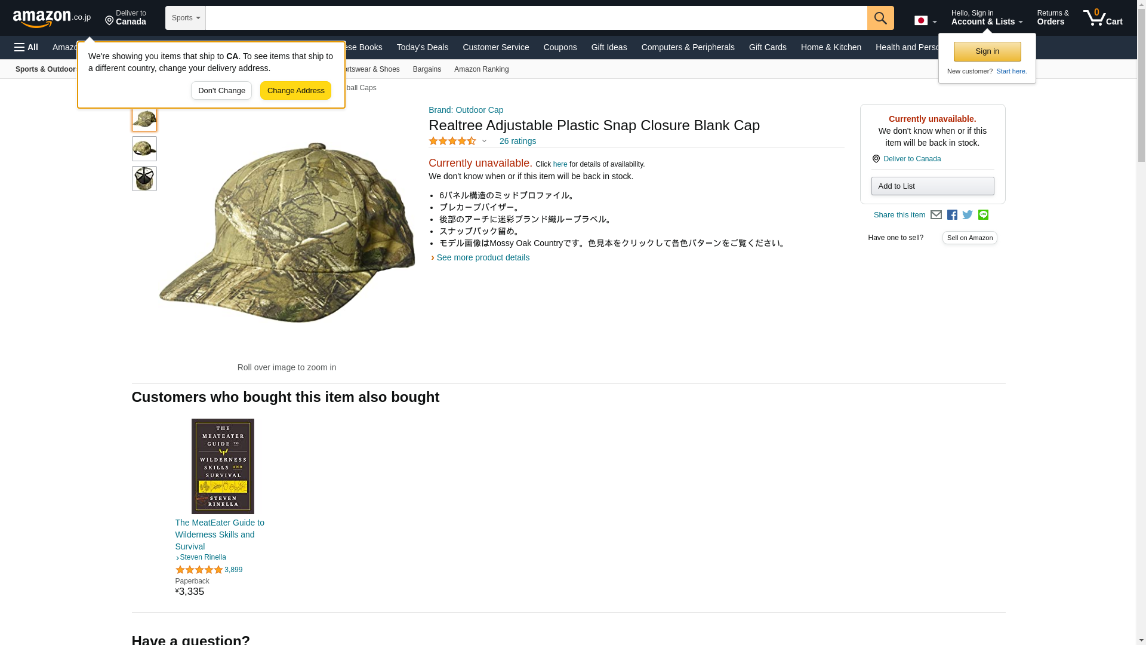Open the 26 ratings link
The image size is (1146, 645).
click(517, 142)
